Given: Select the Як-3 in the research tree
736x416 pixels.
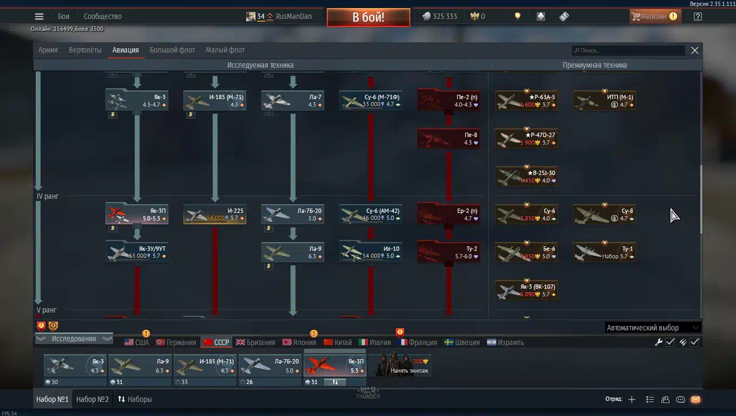Looking at the screenshot, I should [x=137, y=101].
